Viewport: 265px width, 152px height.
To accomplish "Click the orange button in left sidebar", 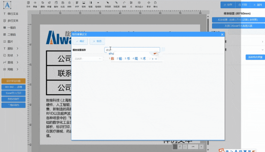I will (x=14, y=81).
